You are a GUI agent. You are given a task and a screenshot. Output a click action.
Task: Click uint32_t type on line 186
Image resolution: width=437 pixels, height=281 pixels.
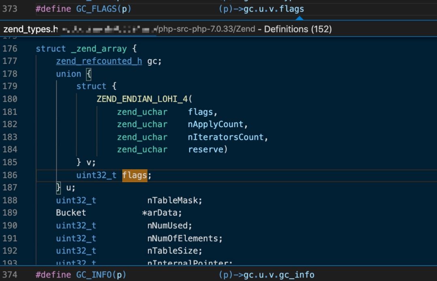(x=96, y=175)
